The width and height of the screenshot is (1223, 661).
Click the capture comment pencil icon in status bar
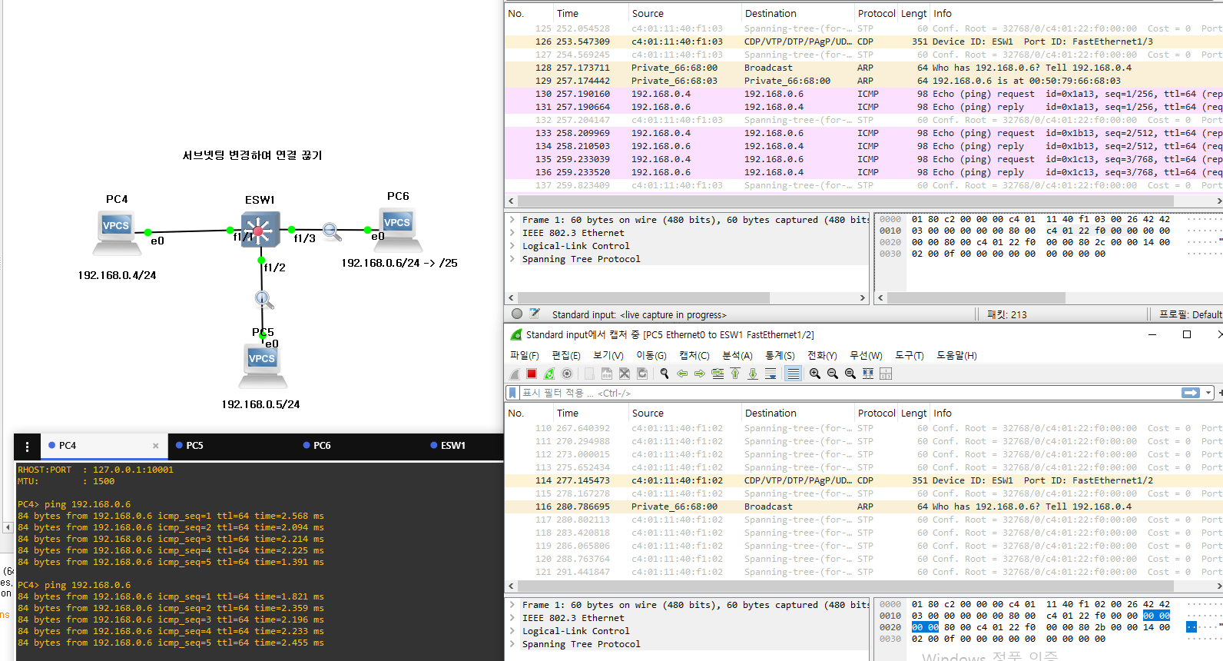[535, 314]
